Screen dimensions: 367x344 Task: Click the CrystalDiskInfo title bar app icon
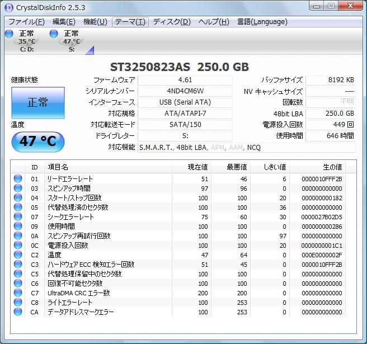[x=8, y=7]
